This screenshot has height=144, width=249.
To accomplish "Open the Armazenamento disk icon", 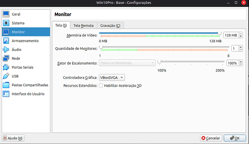I will coord(6,41).
